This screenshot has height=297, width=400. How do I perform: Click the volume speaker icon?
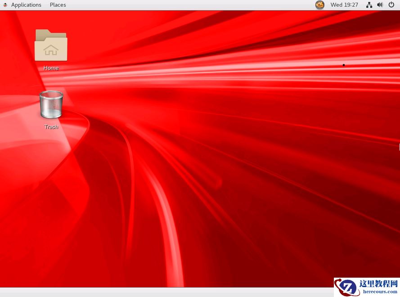[380, 5]
